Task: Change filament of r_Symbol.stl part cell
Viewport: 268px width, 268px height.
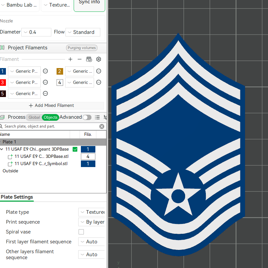Action: pyautogui.click(x=88, y=164)
